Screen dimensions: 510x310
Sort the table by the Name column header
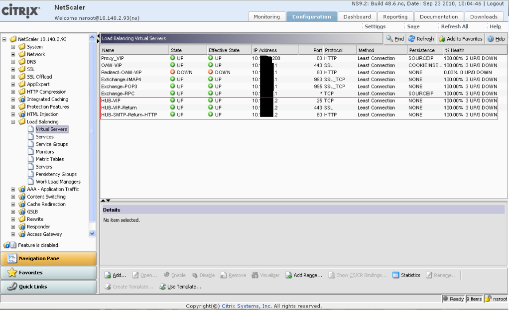(x=134, y=50)
